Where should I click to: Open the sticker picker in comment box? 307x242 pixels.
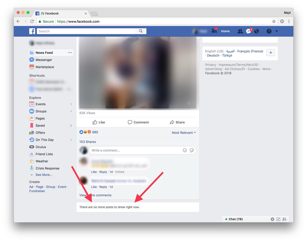click(x=192, y=150)
